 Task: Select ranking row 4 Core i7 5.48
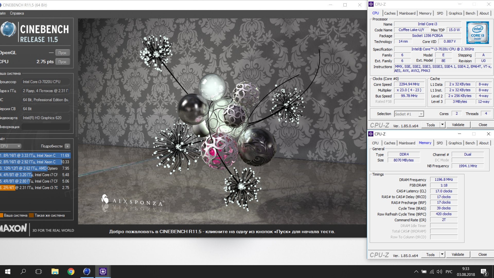point(35,175)
